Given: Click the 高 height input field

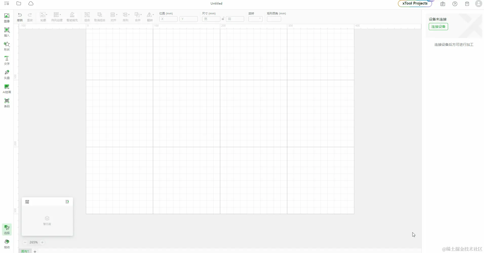Looking at the screenshot, I should tap(235, 19).
